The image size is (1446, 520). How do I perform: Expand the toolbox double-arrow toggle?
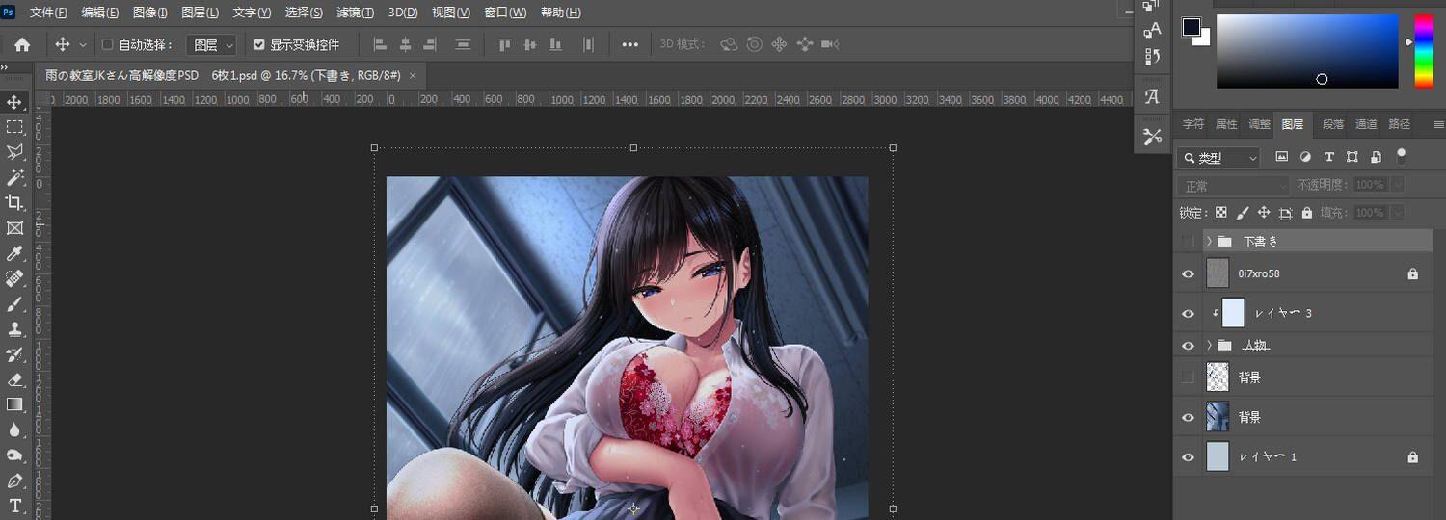pos(4,67)
